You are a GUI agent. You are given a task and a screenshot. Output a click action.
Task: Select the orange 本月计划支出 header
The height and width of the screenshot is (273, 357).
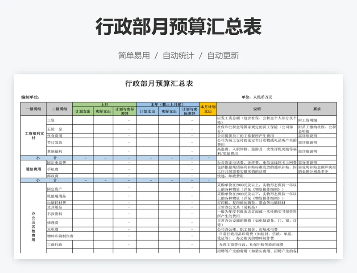[x=208, y=109]
